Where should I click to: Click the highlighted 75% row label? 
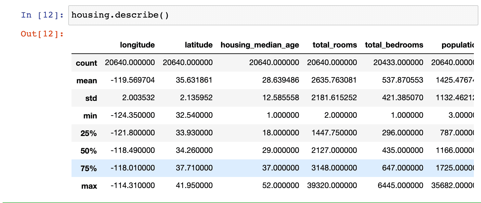pos(89,169)
